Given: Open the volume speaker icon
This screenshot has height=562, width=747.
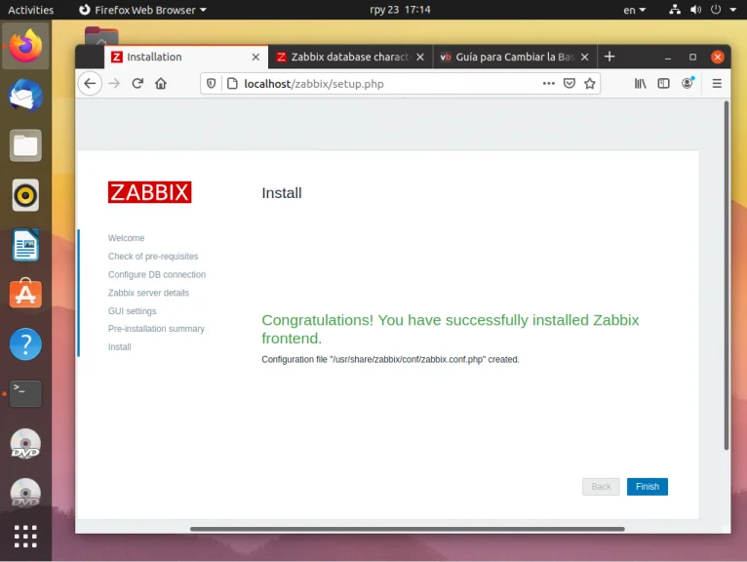Looking at the screenshot, I should (695, 10).
